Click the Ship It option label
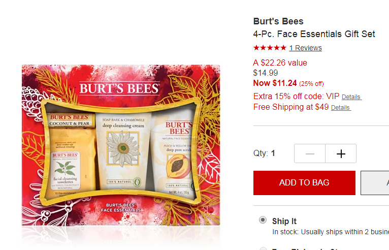This screenshot has width=389, height=250. click(284, 221)
